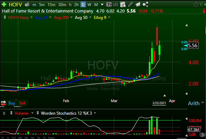The height and width of the screenshot is (139, 206).
Task: Expand the Avg 200 dropdown arrow
Action: (71, 17)
